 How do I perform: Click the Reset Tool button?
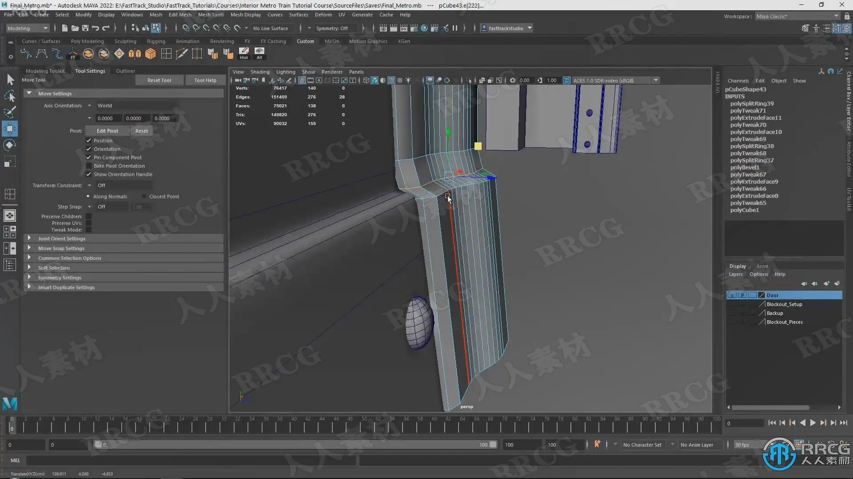point(159,80)
